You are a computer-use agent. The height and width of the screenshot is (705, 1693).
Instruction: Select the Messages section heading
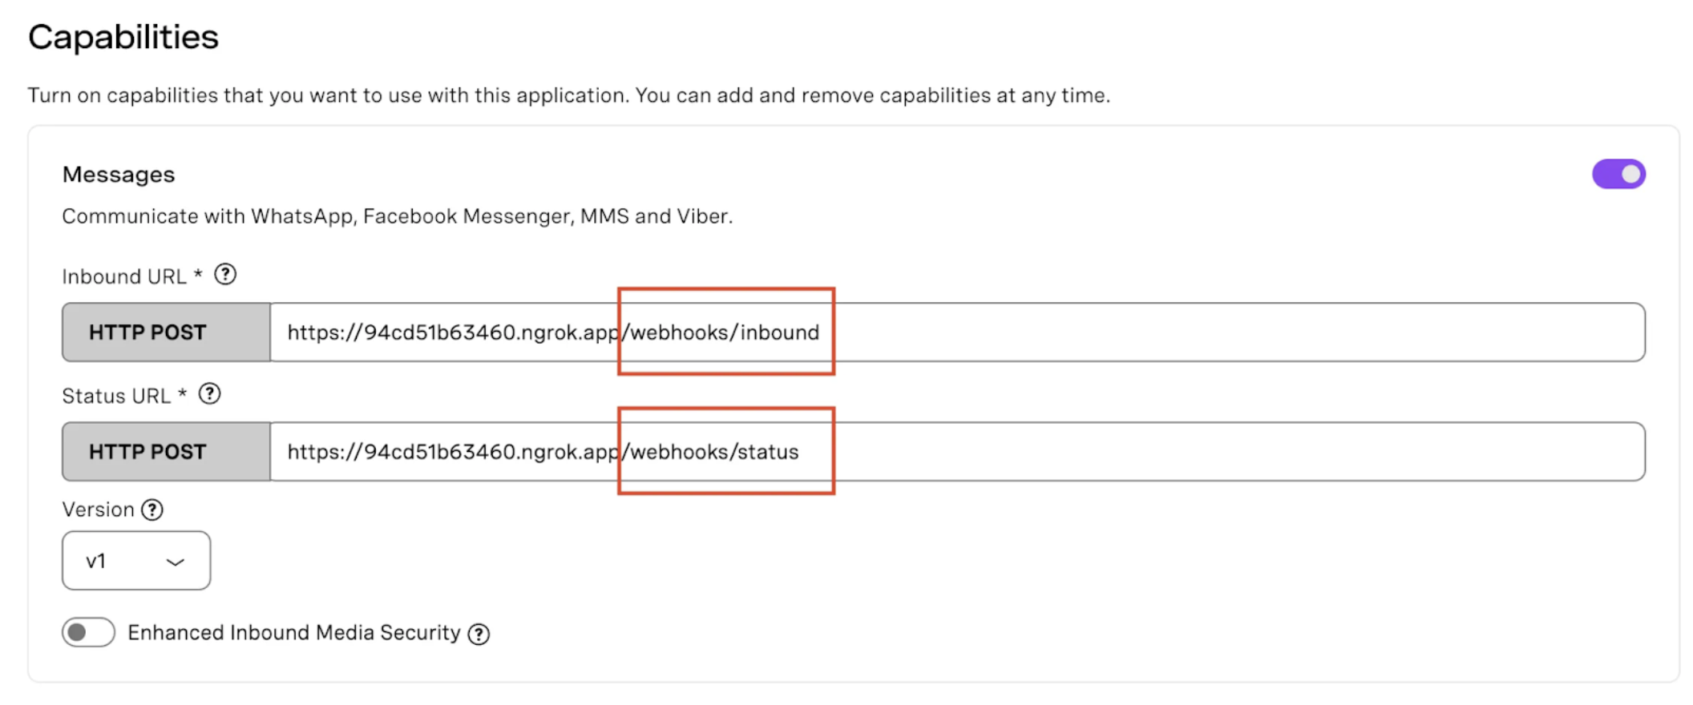(118, 174)
